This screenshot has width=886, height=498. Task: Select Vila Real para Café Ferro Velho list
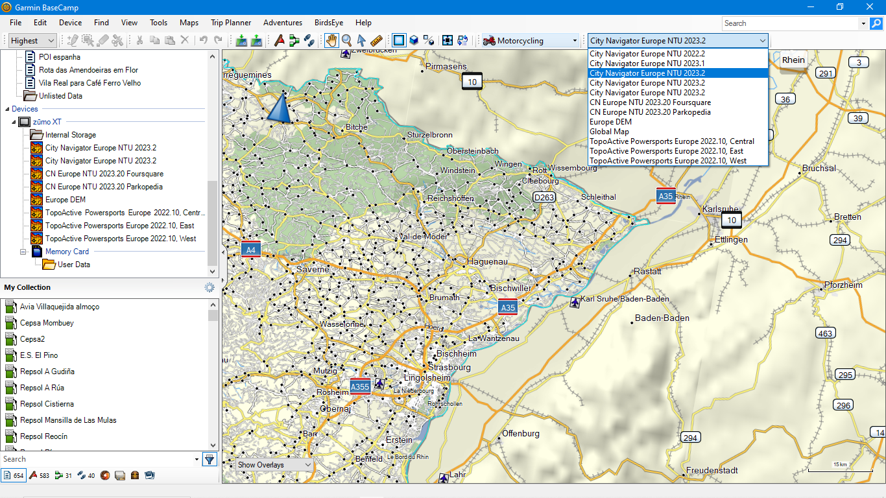90,83
